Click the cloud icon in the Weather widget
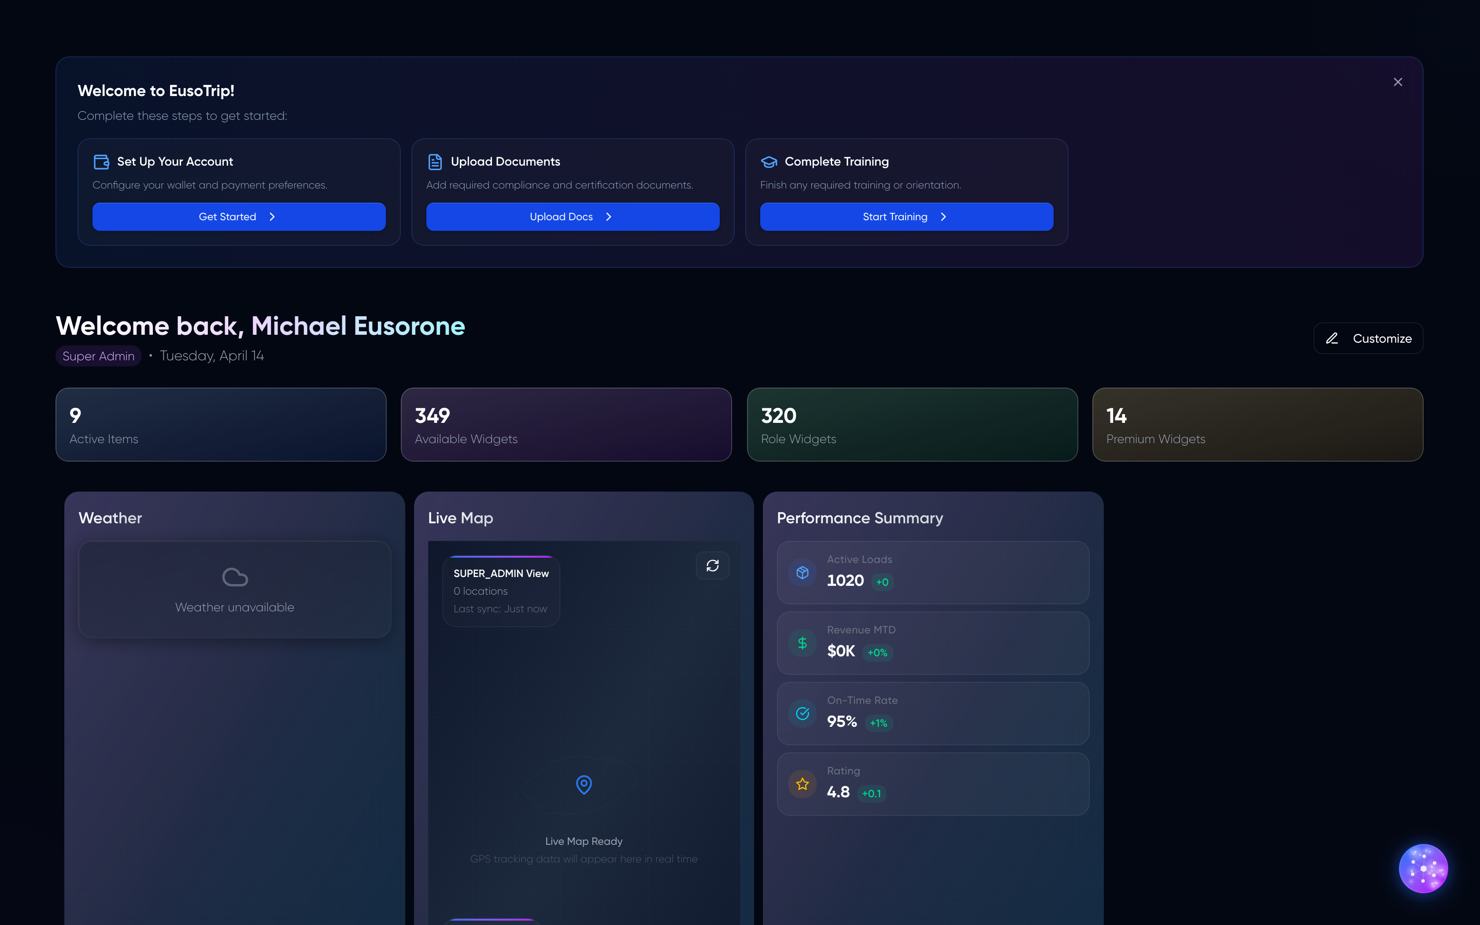The width and height of the screenshot is (1480, 925). (x=235, y=577)
